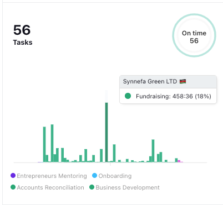This screenshot has width=223, height=205.
Task: Click the Fundraising: 458:36 (18%) tooltip text
Action: pyautogui.click(x=174, y=96)
